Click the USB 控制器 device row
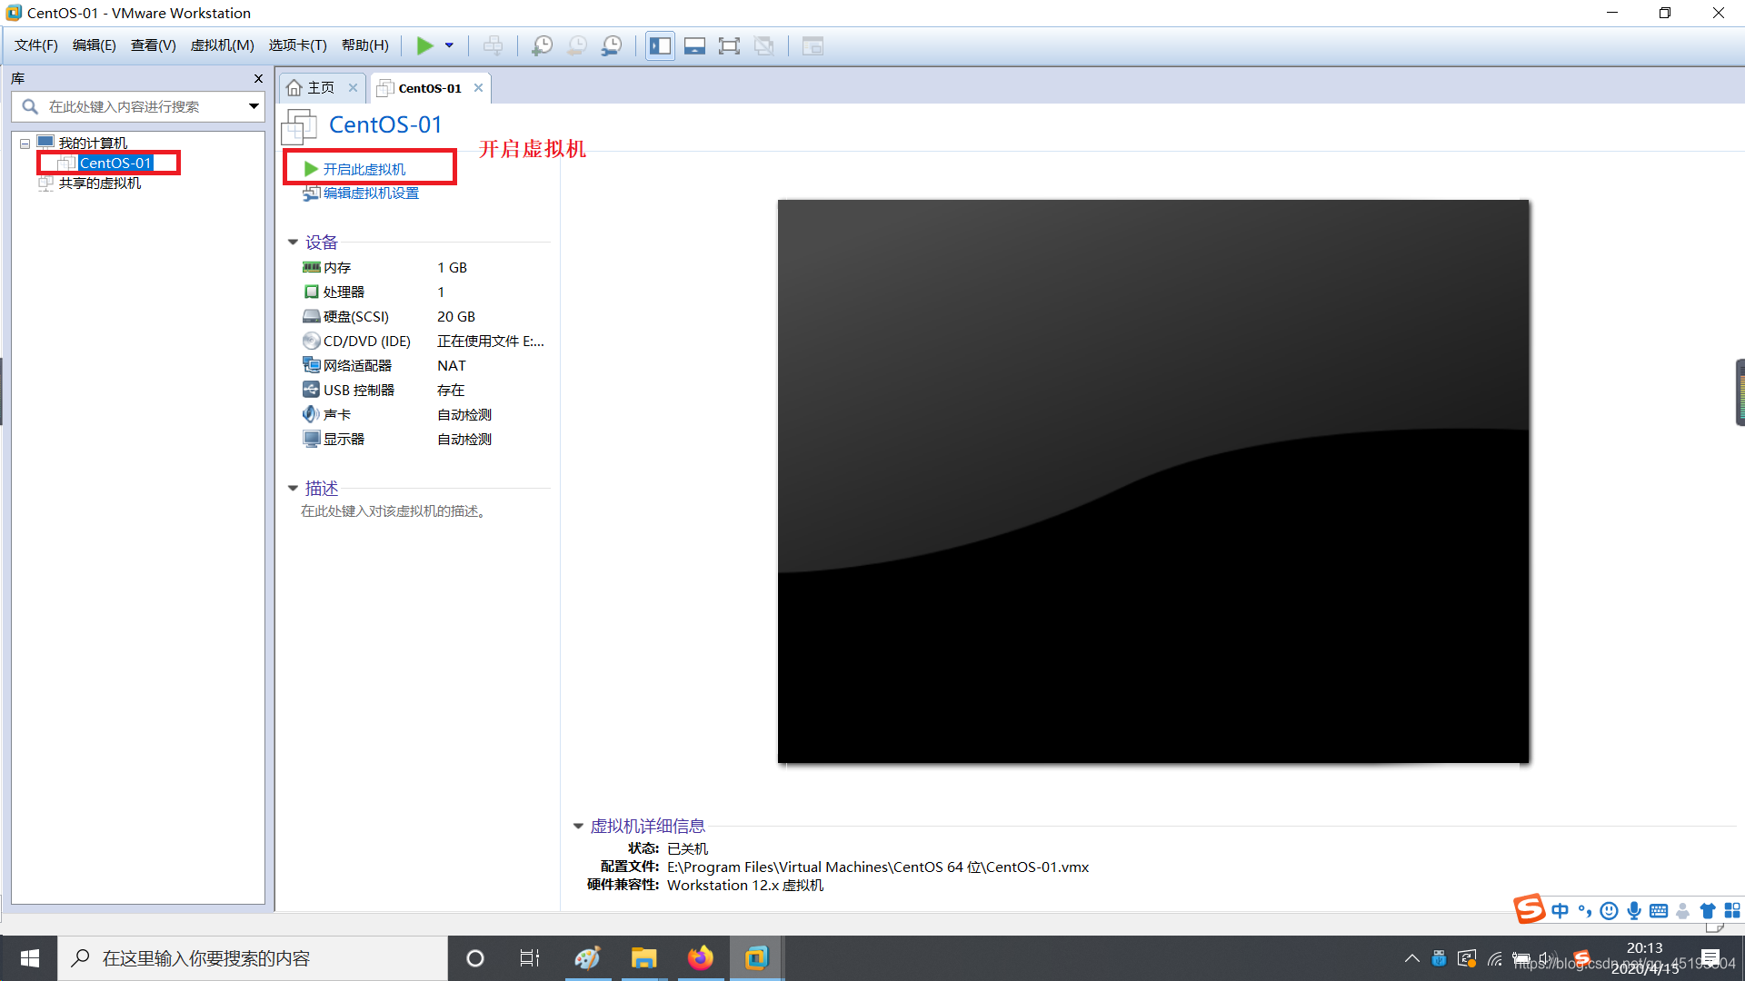This screenshot has height=981, width=1745. tap(425, 391)
